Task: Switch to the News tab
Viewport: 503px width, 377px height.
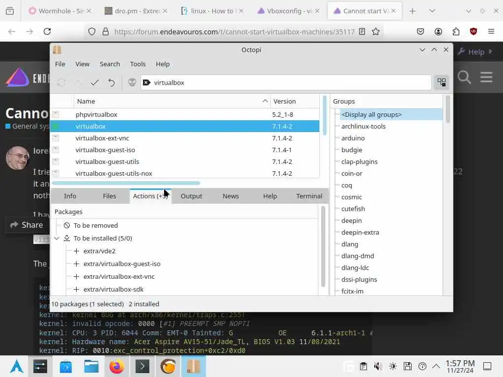Action: coord(231,196)
